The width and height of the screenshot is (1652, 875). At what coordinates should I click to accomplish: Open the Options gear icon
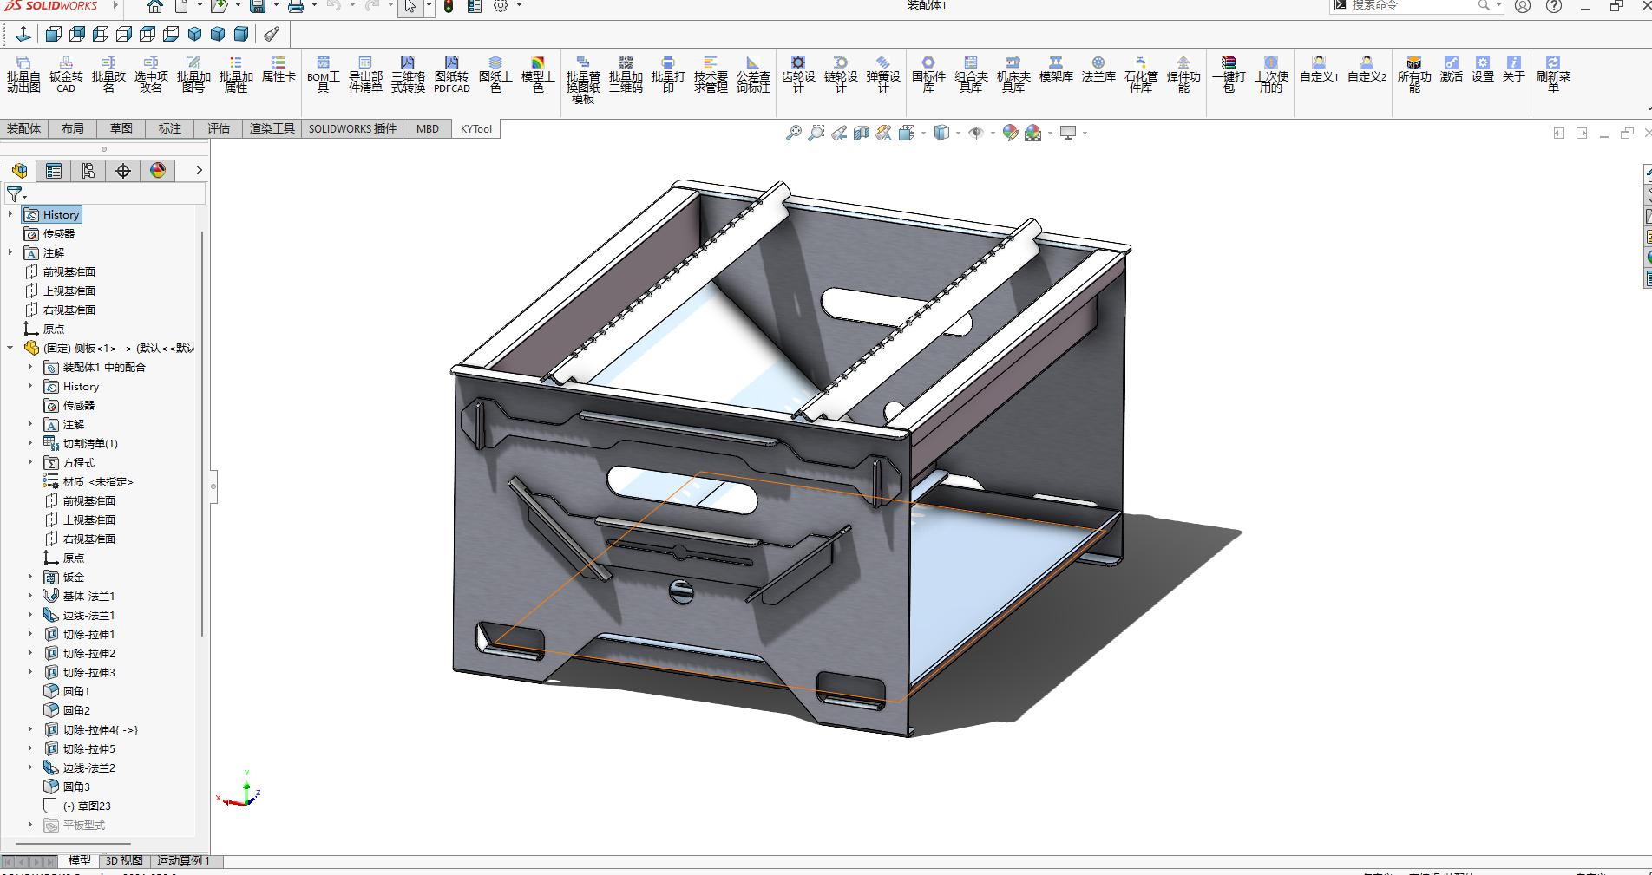(501, 6)
